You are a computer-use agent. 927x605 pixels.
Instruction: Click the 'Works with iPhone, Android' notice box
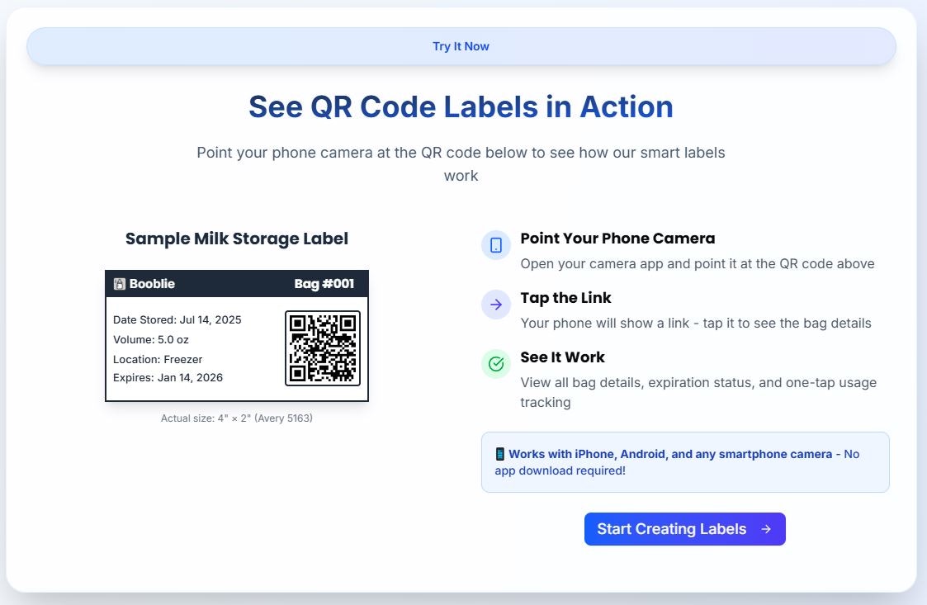coord(685,462)
